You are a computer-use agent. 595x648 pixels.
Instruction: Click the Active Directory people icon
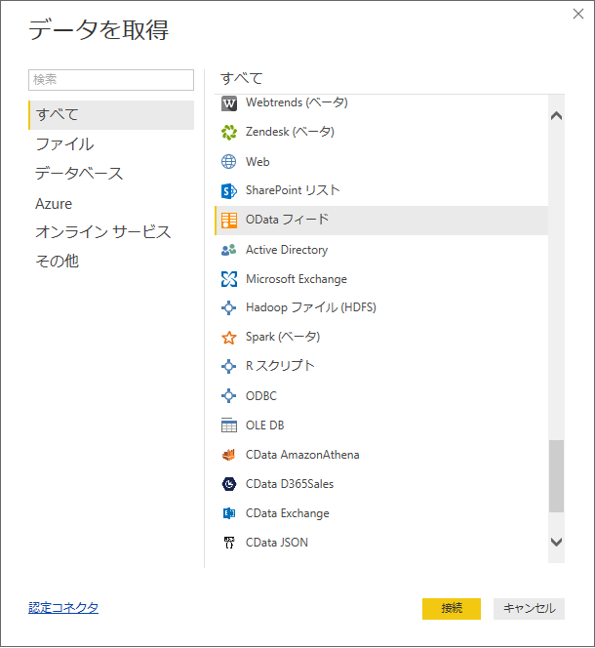tap(229, 250)
